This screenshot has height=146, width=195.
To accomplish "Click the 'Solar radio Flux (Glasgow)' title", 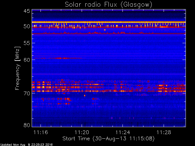I will click(108, 5).
